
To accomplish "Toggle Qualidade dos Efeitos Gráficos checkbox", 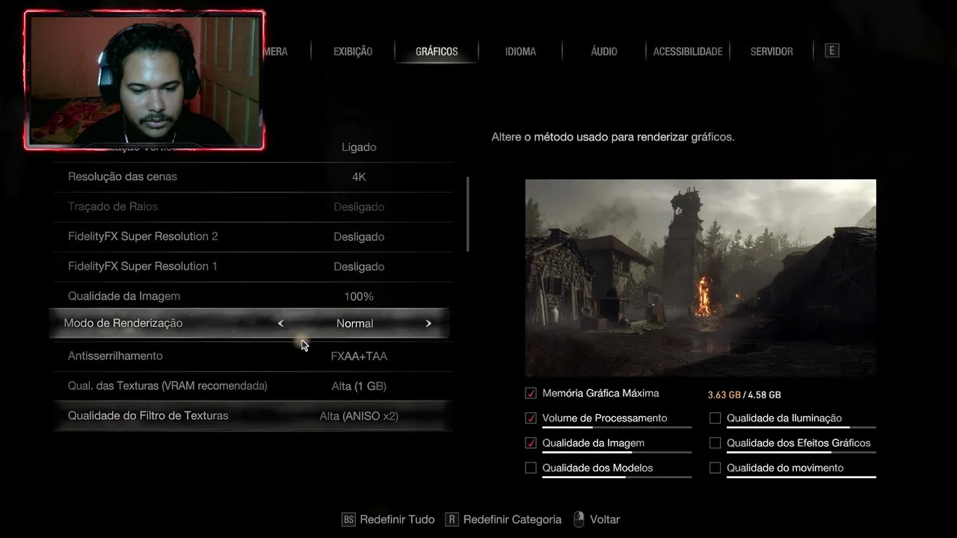I will (716, 443).
